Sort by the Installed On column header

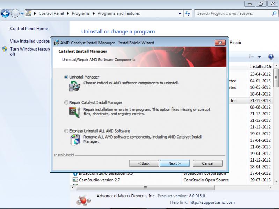[x=261, y=66]
